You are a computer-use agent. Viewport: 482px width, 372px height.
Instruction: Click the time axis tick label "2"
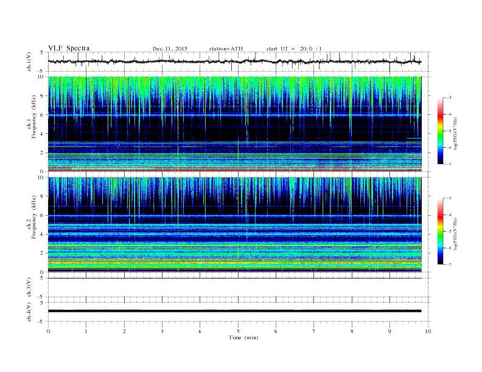pyautogui.click(x=124, y=331)
